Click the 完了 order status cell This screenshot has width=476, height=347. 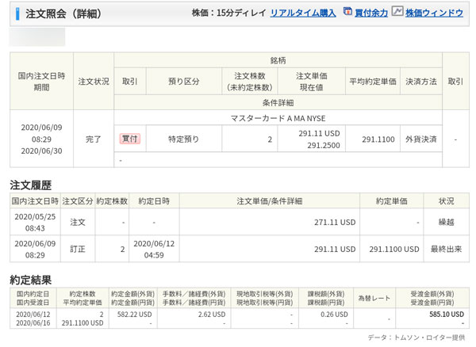pos(94,139)
